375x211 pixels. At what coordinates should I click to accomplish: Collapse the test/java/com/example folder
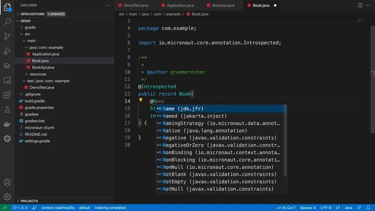coord(65,81)
